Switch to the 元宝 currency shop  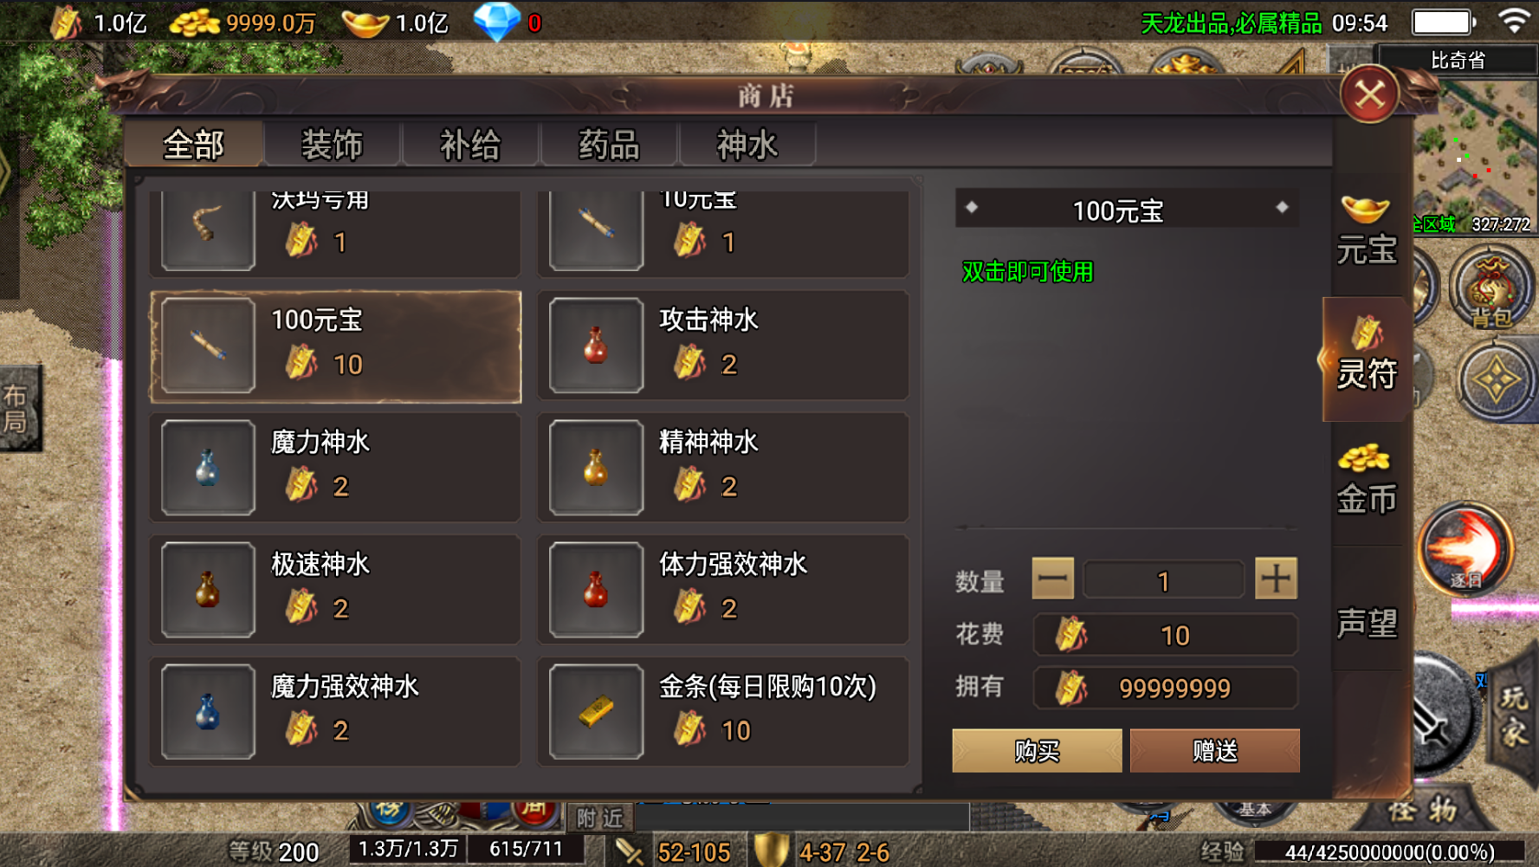coord(1366,231)
